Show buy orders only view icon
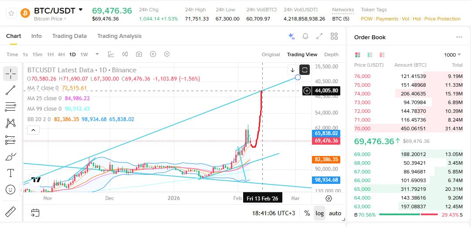The height and width of the screenshot is (227, 471). (370, 55)
